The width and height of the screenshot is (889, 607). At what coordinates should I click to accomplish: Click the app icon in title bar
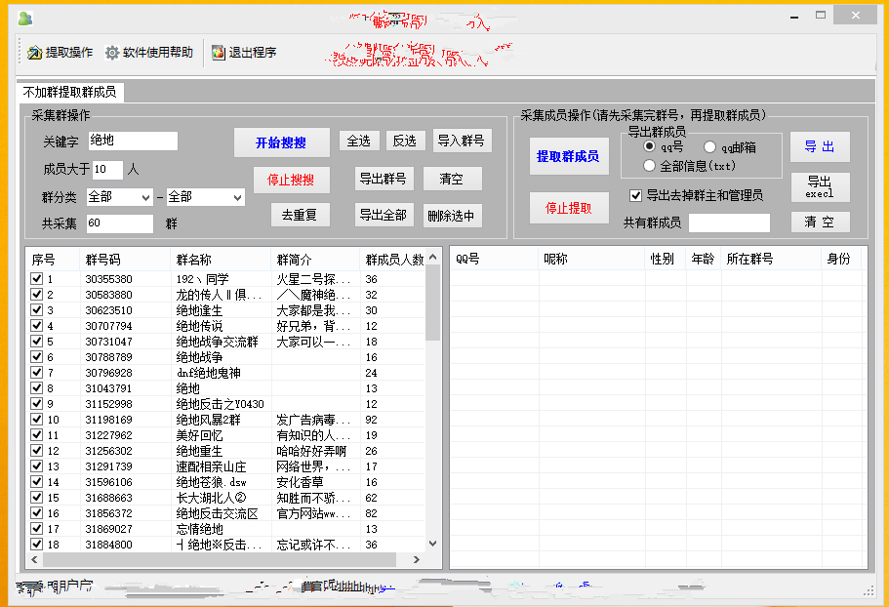tap(25, 19)
